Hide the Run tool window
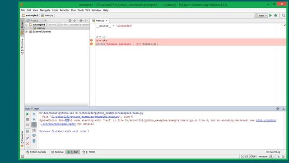 click(x=284, y=109)
